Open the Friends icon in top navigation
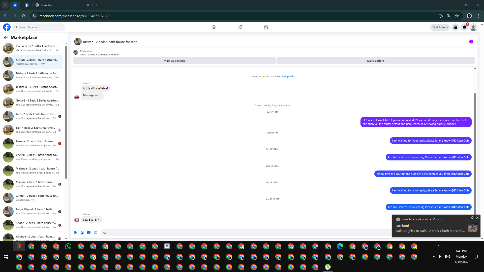Image resolution: width=484 pixels, height=272 pixels. point(240,27)
